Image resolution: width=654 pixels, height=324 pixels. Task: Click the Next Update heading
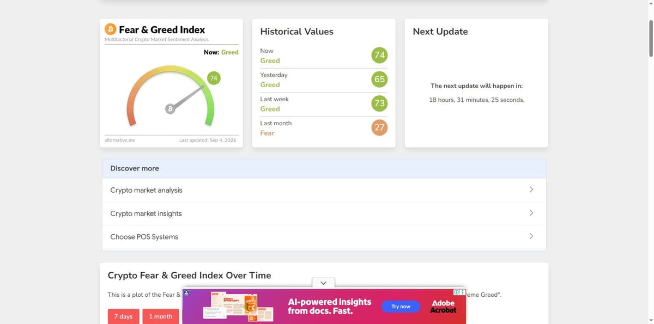pyautogui.click(x=440, y=32)
